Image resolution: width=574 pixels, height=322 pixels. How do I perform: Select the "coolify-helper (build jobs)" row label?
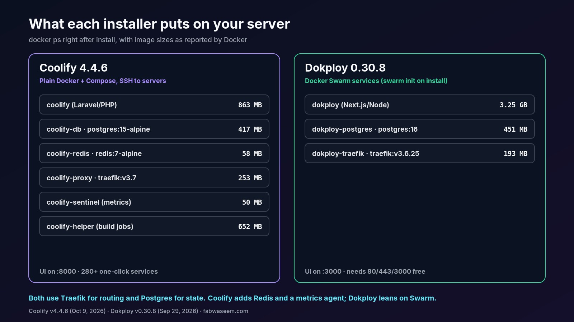tap(90, 226)
